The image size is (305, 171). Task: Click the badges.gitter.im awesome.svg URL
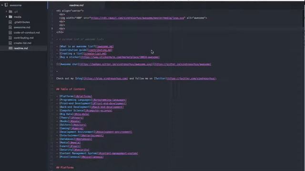pyautogui.click(x=116, y=64)
